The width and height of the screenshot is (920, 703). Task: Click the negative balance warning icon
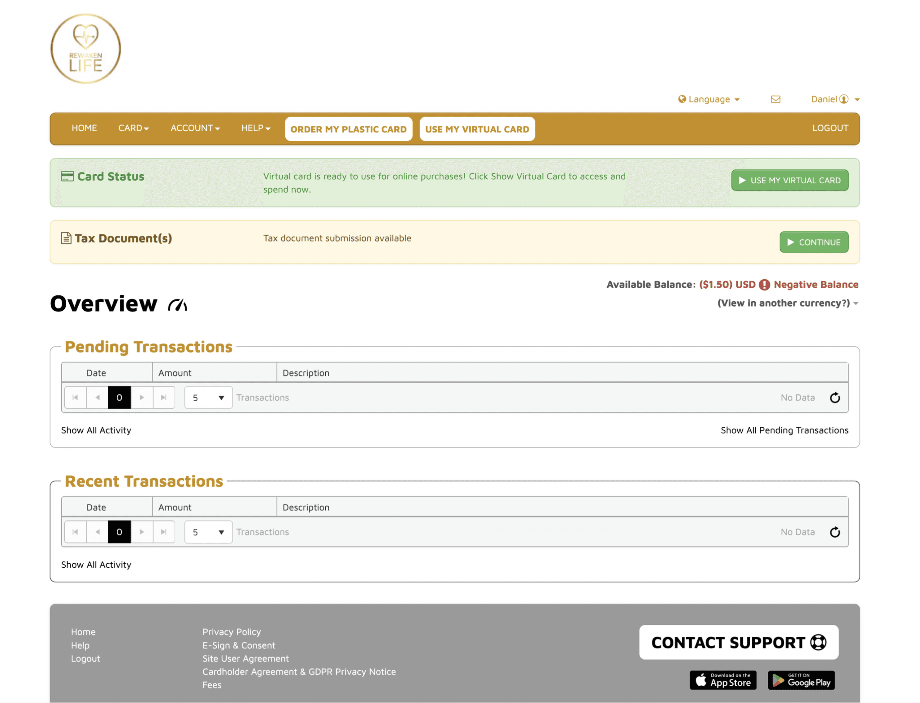click(x=764, y=285)
